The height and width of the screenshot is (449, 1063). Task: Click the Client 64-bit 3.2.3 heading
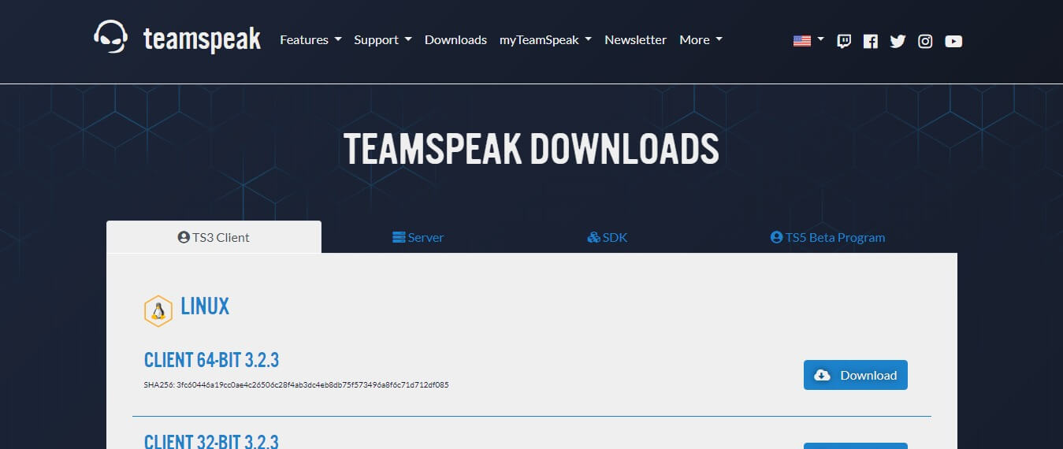pos(211,360)
